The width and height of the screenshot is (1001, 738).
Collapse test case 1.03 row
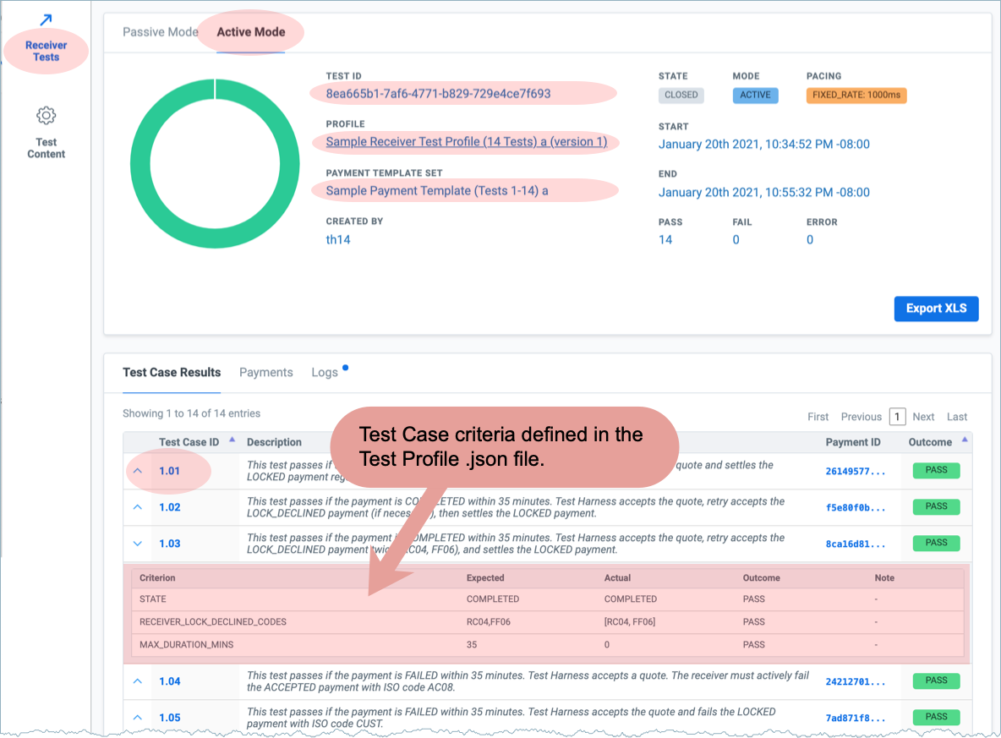pos(138,544)
